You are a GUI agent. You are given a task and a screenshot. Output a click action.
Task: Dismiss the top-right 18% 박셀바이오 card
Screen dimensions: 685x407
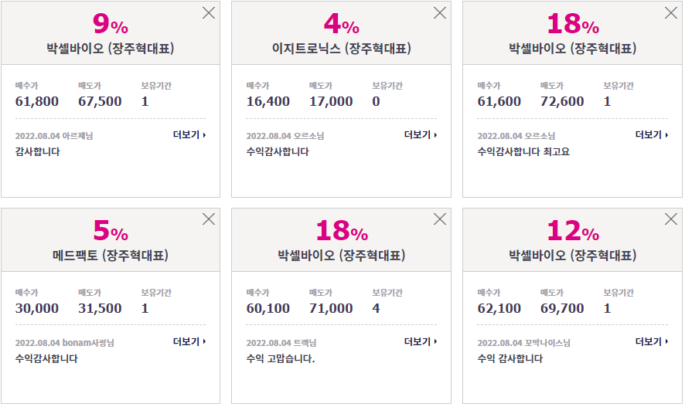coord(671,12)
